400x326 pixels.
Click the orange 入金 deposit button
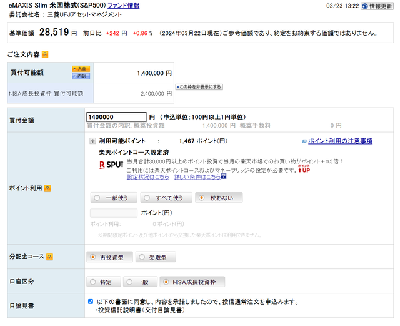tap(81, 69)
